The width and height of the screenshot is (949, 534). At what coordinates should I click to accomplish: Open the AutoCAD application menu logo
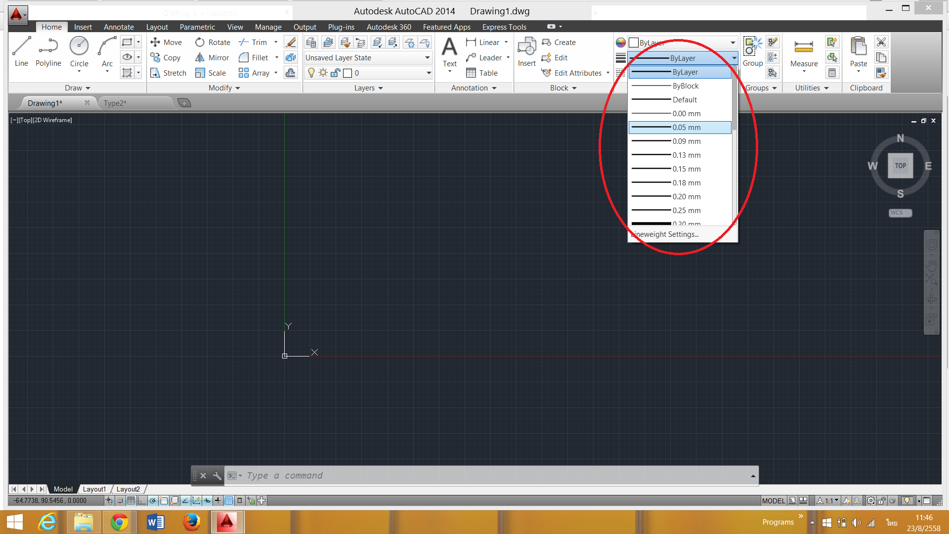point(17,14)
